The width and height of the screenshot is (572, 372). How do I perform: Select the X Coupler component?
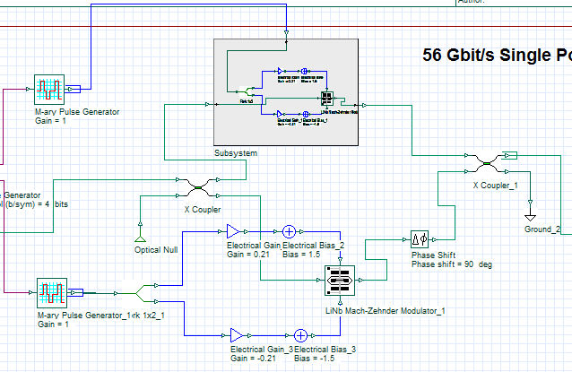[197, 187]
